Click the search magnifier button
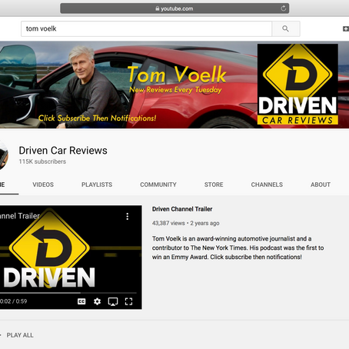349x349 pixels. point(286,28)
